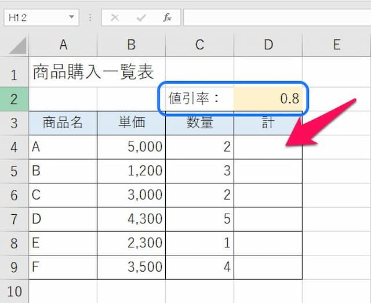Click the 計 header cell
Viewport: 371px width, 303px height.
pyautogui.click(x=268, y=123)
